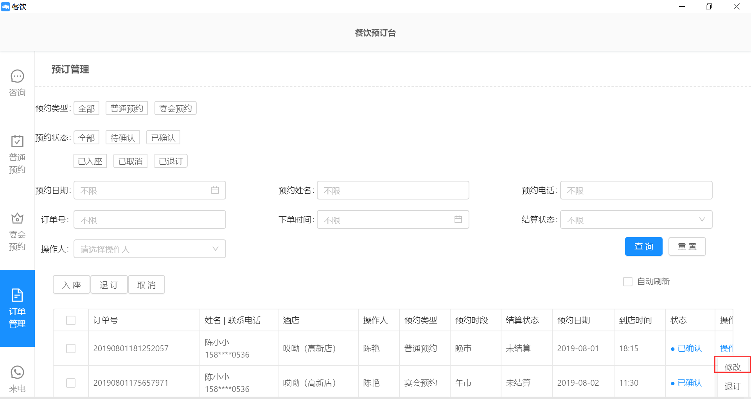Screen dimensions: 751x399
Task: Click the 午市 time slot cell
Action: coord(463,383)
